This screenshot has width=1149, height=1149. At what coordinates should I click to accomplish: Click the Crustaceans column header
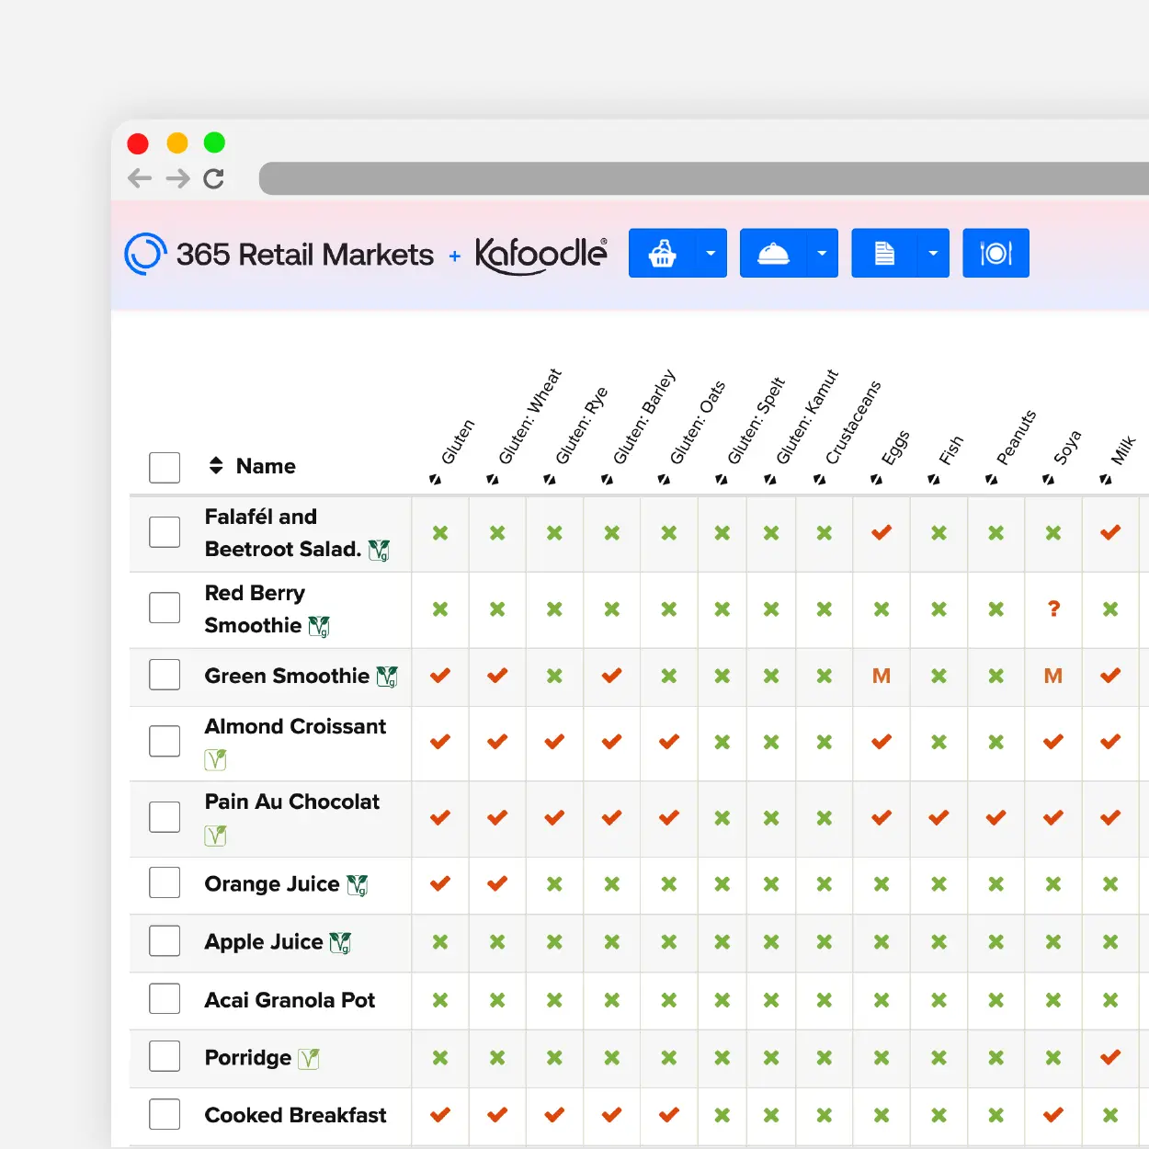tap(852, 423)
